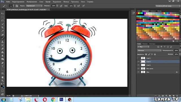Select the Healing Brush tool
This screenshot has width=181, height=102.
click(3, 35)
